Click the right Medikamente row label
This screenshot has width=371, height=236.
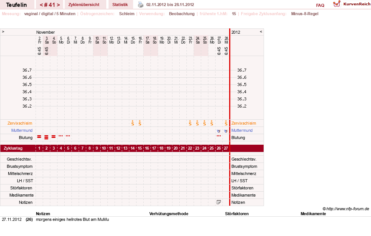tap(244, 195)
